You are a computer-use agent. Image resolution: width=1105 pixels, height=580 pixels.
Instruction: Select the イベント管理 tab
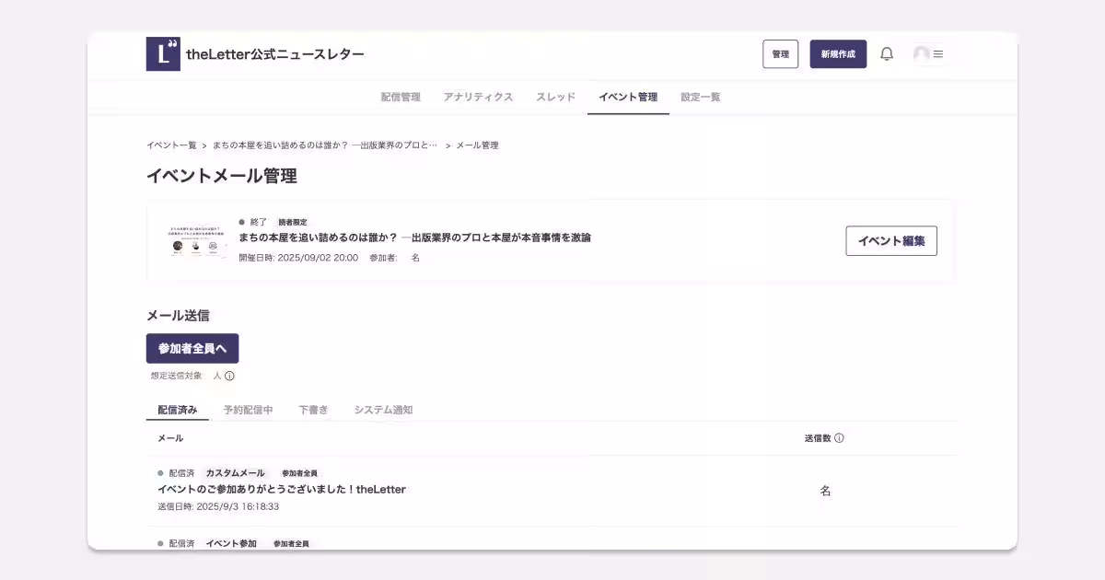(629, 97)
